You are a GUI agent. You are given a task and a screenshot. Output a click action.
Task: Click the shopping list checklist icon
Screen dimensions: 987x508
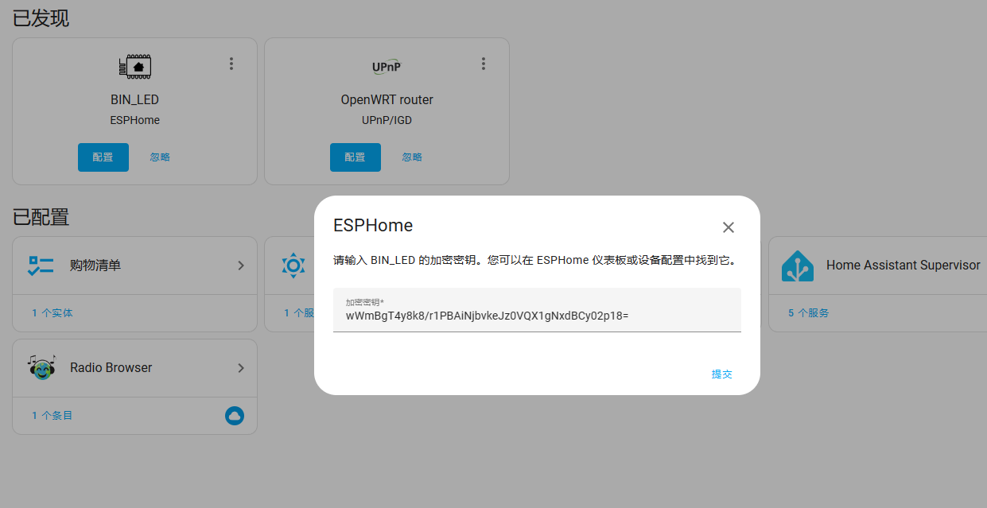coord(41,266)
